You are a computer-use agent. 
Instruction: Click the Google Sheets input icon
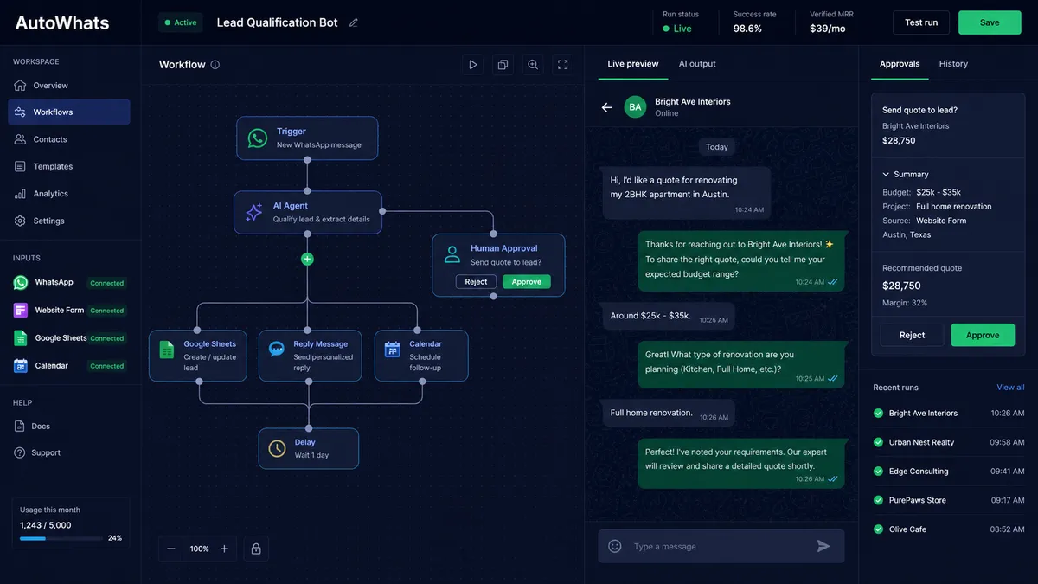(x=21, y=337)
